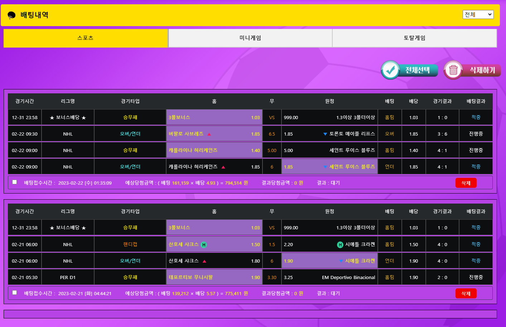Viewport: 506px width, 327px height.
Task: Click the highlighted 시애틀 크라켄 1.90 cell
Action: 329,261
